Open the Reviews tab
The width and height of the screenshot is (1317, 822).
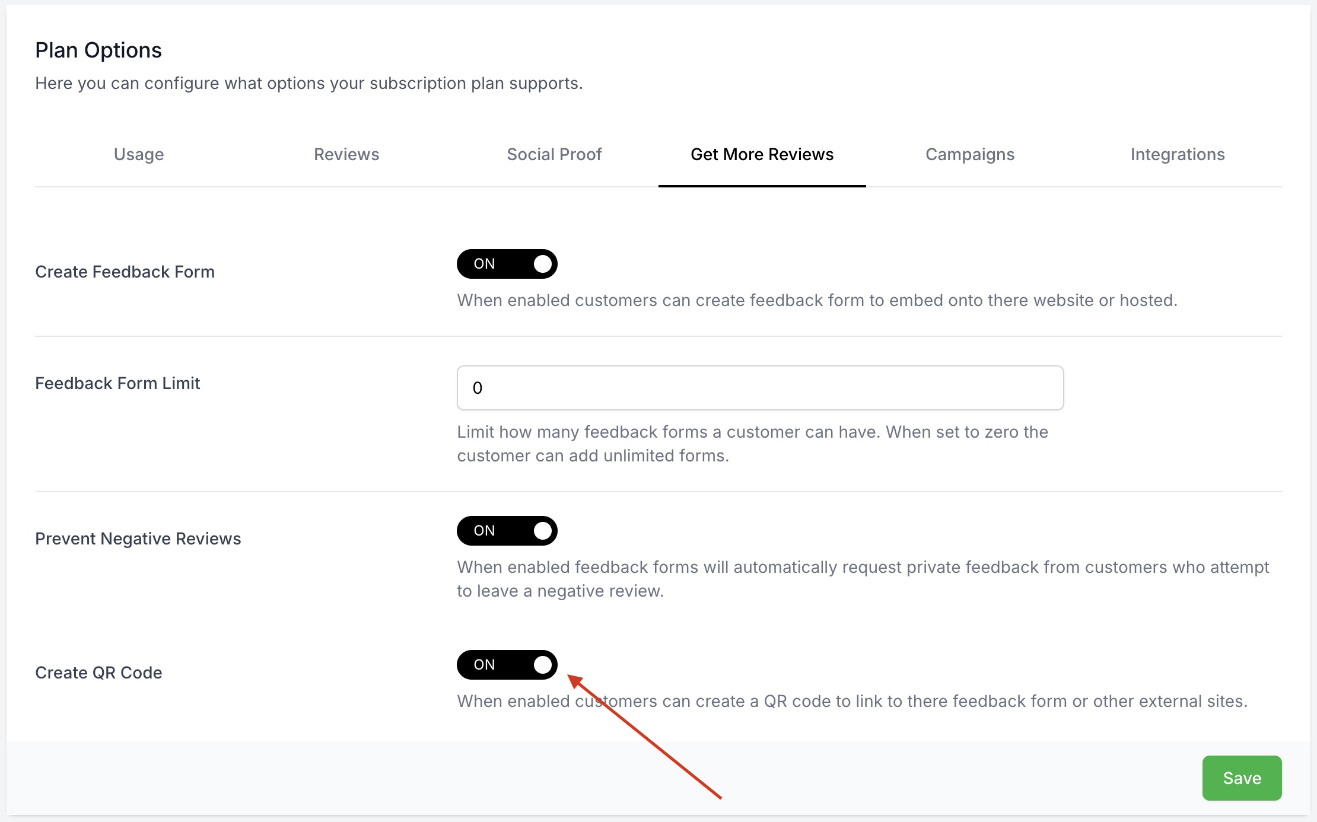[346, 154]
